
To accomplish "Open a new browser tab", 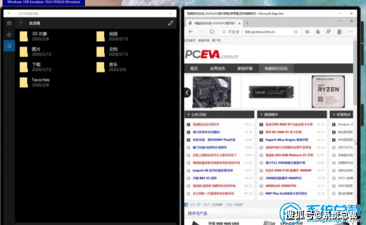I will (x=247, y=23).
